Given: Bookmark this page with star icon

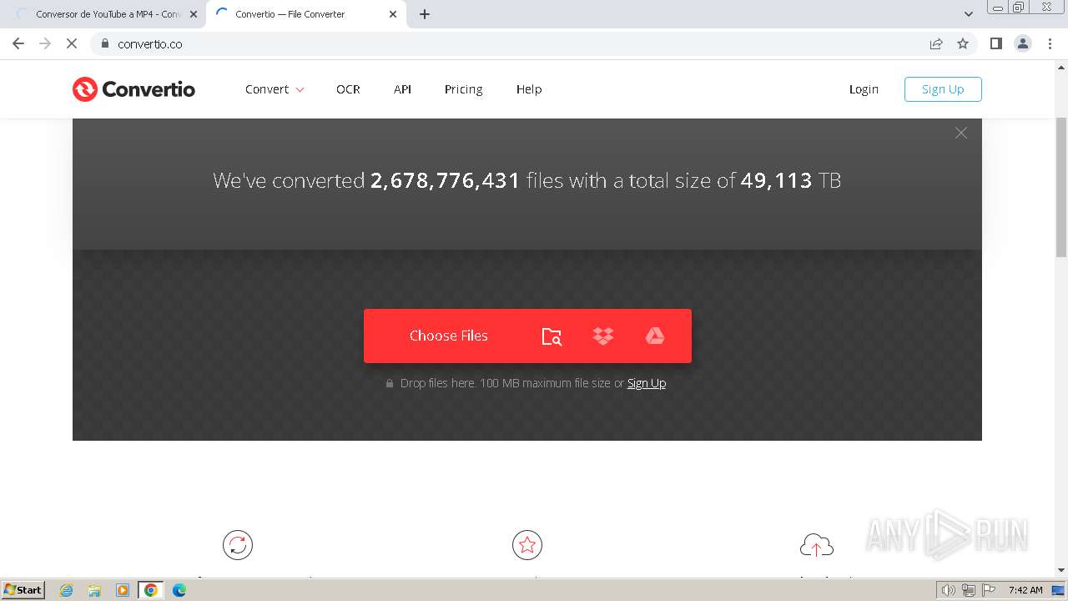Looking at the screenshot, I should [x=963, y=43].
